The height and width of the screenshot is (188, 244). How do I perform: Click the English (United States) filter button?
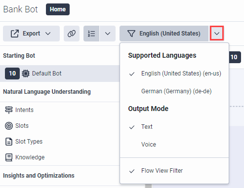(x=164, y=34)
